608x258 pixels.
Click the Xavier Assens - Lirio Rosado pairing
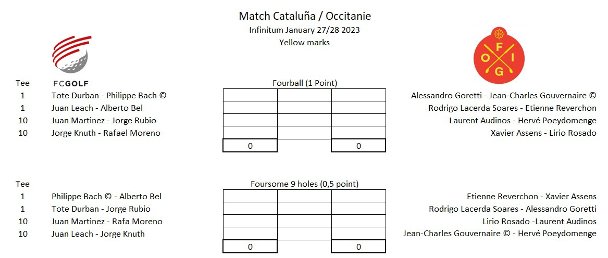click(x=543, y=133)
